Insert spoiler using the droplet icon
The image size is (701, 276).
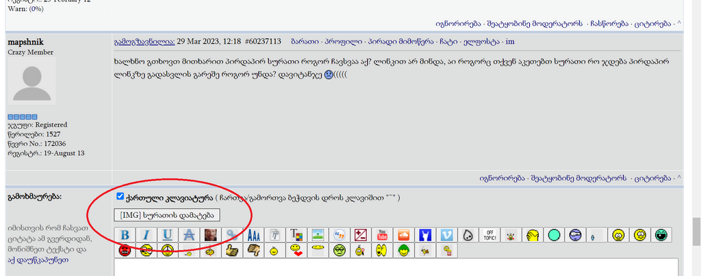point(468,235)
